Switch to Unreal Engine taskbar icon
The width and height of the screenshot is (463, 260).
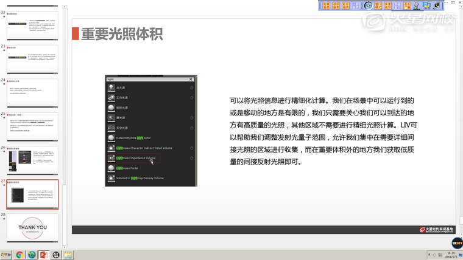56,255
